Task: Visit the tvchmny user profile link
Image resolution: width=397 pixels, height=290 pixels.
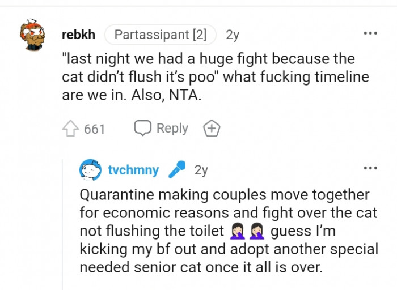Action: (x=133, y=170)
